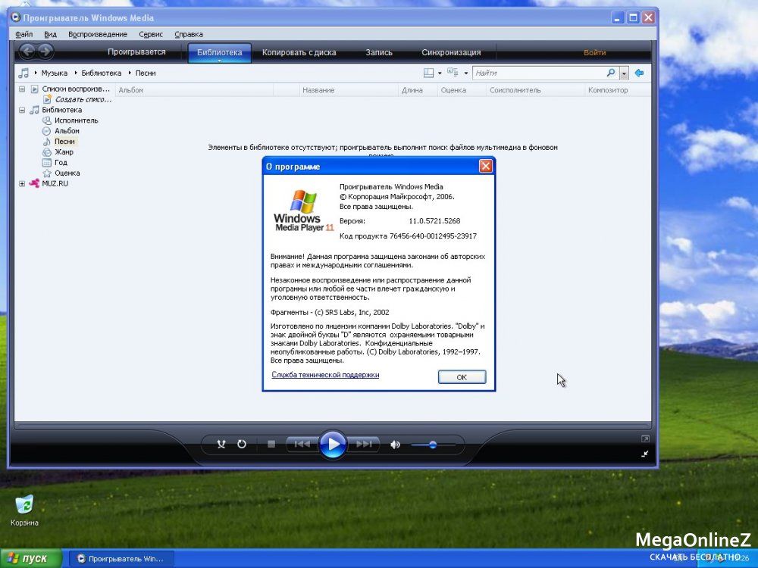This screenshot has width=758, height=568.
Task: Click in the Найти search field
Action: pyautogui.click(x=540, y=73)
